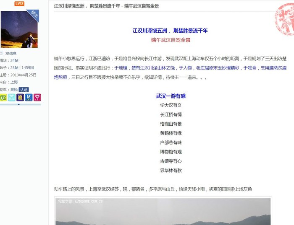Open the 23帖 posts count link
Viewport: 294px width, 225px height.
tap(14, 68)
